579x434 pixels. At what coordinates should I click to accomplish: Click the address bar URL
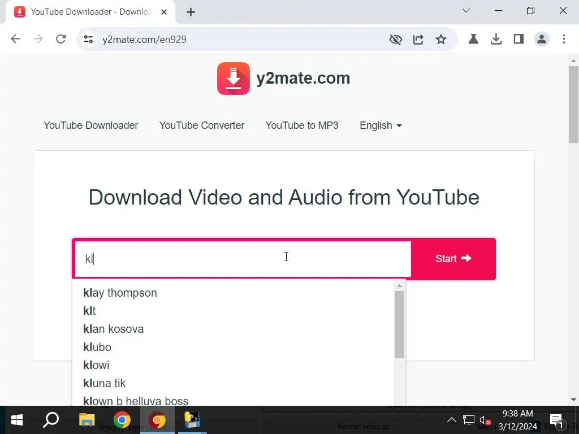144,40
